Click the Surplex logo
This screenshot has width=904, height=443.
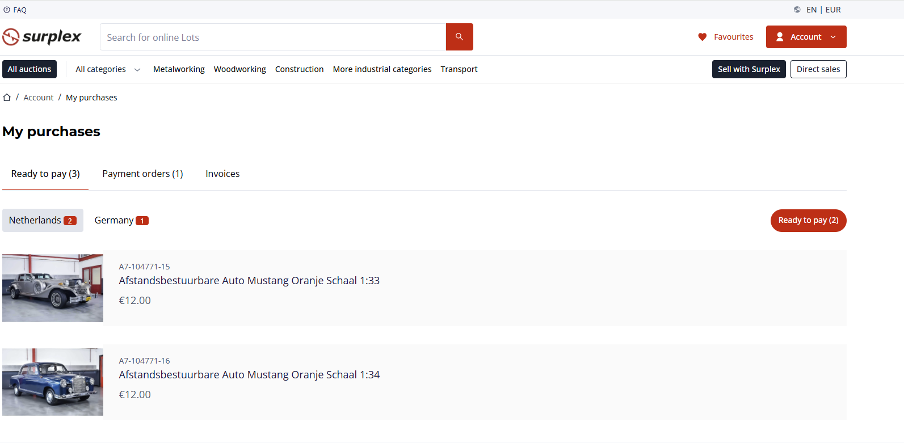coord(42,37)
